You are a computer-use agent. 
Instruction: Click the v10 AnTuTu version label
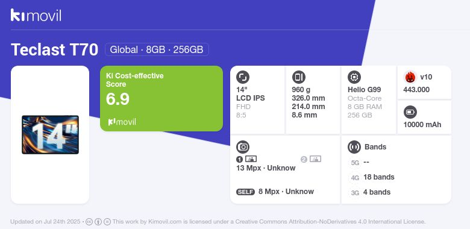[x=426, y=77]
